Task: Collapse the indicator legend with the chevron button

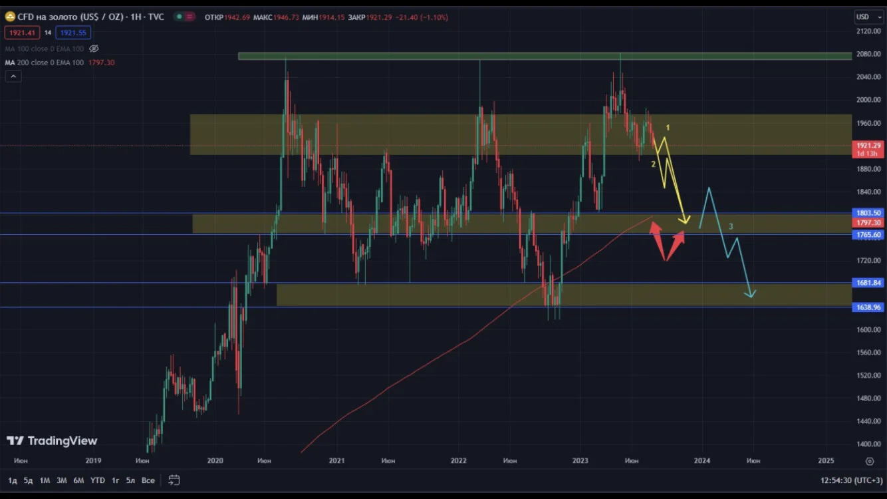Action: (x=13, y=77)
